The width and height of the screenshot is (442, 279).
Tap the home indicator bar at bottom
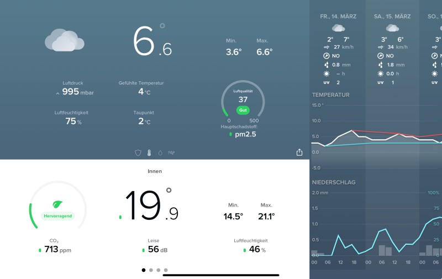tap(221, 275)
